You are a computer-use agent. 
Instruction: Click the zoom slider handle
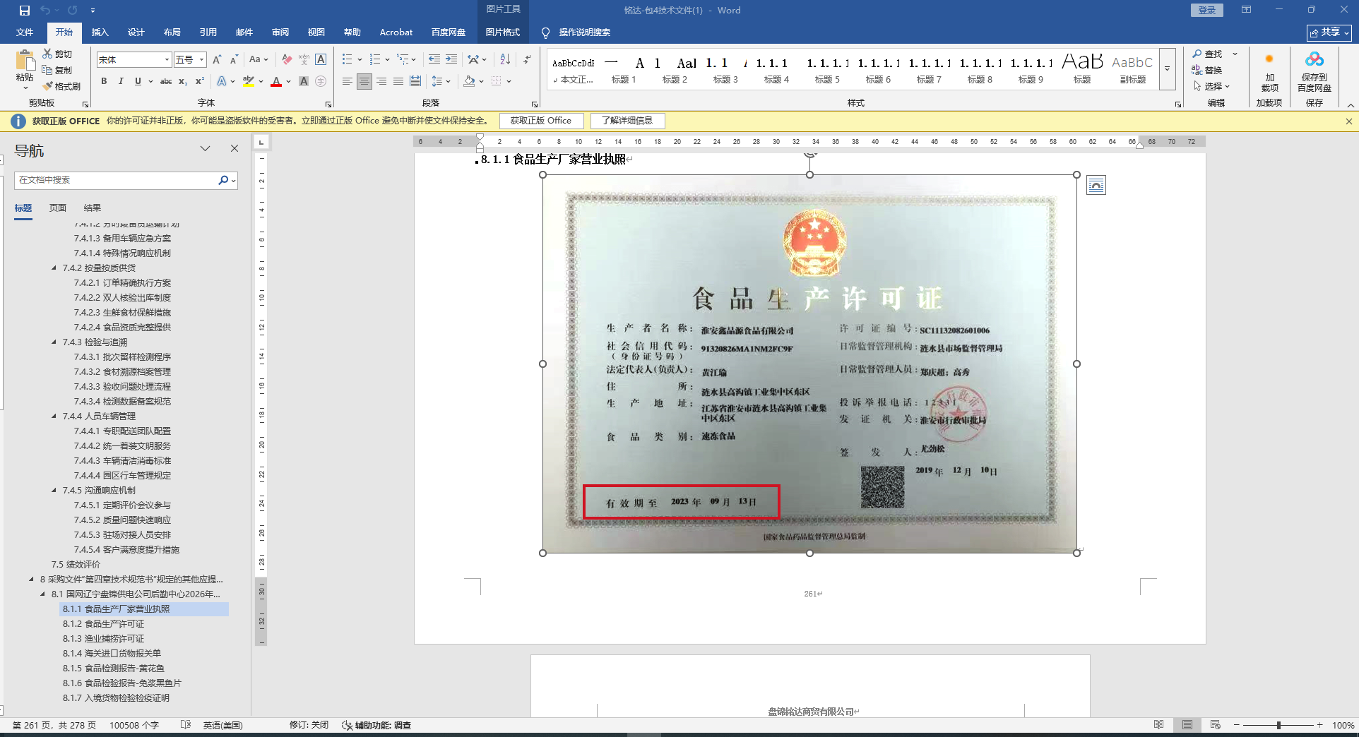tap(1278, 725)
